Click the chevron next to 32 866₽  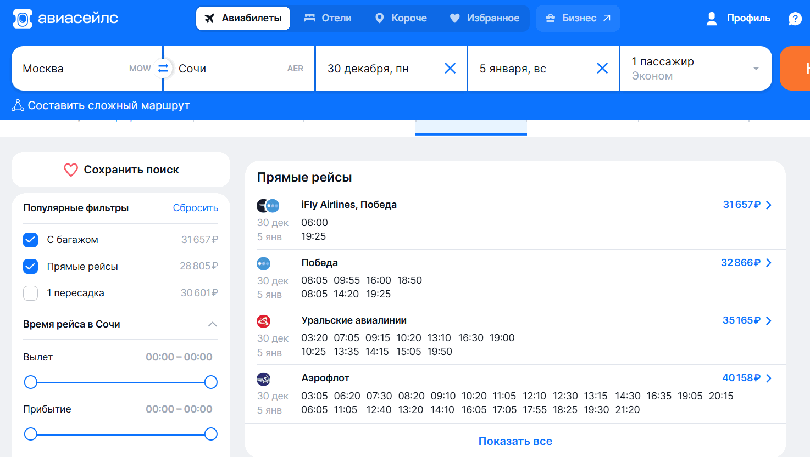pos(769,263)
